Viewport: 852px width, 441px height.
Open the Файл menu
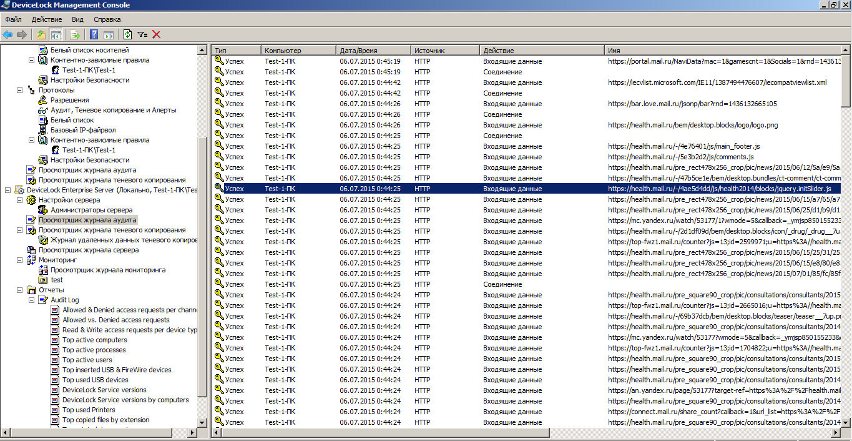coord(13,19)
